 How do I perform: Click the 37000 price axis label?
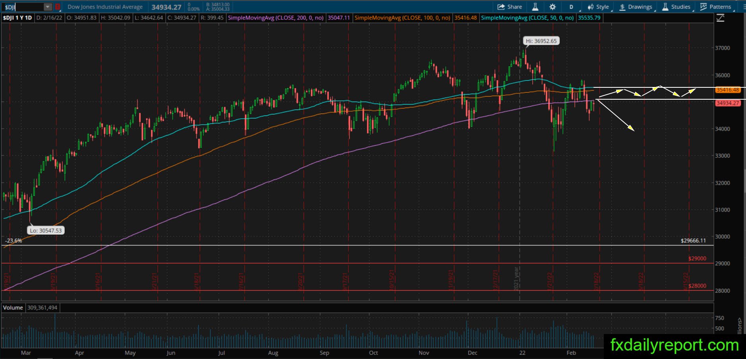(722, 48)
